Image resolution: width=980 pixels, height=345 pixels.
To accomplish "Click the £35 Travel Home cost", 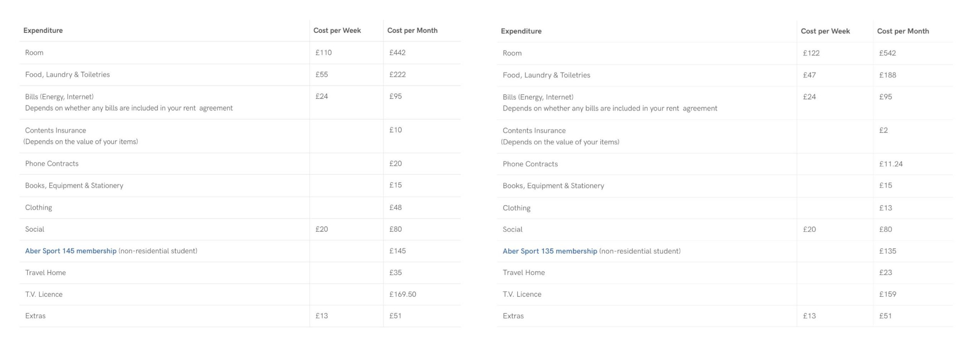I will pos(395,272).
